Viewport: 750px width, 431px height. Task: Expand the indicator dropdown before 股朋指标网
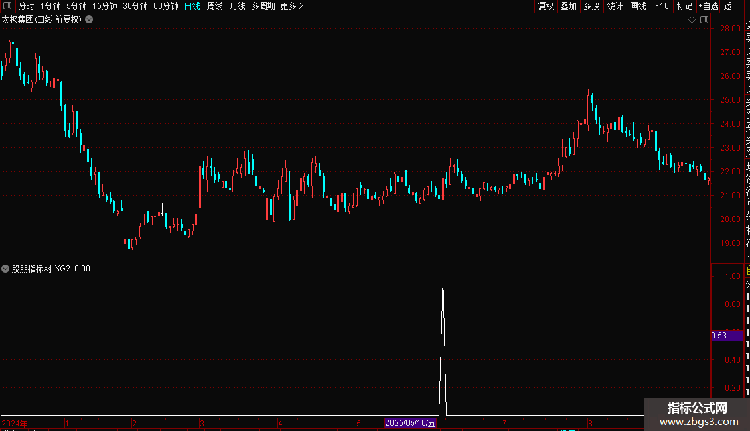click(x=5, y=269)
